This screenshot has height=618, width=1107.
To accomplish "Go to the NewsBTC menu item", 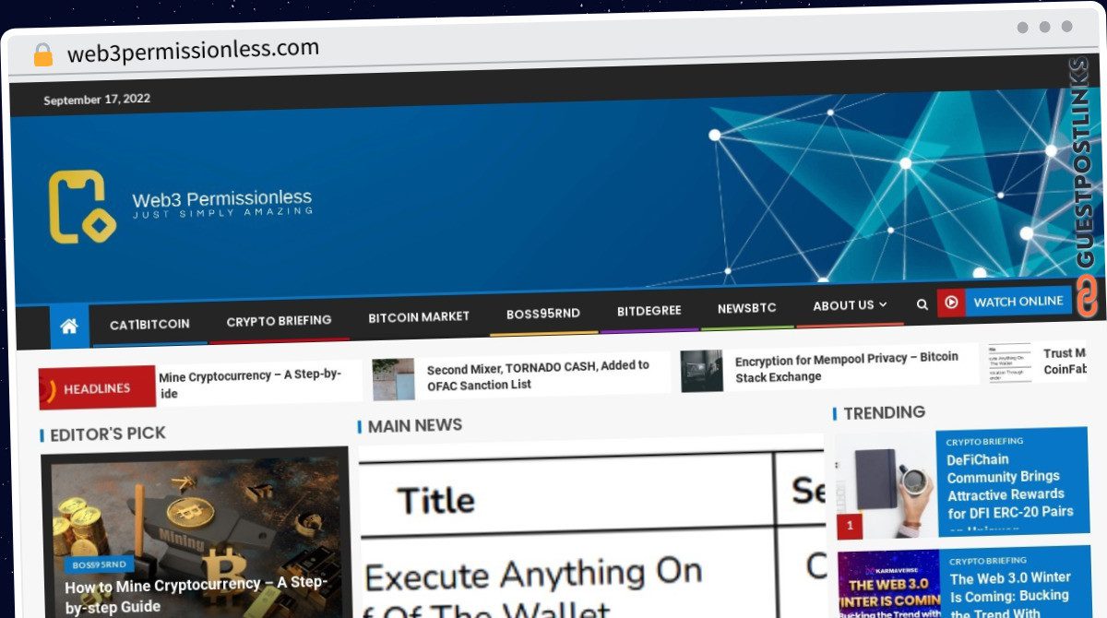I will (746, 308).
